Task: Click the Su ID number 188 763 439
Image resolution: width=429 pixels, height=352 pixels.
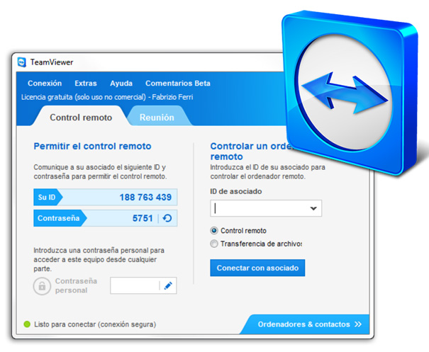Action: tap(145, 197)
